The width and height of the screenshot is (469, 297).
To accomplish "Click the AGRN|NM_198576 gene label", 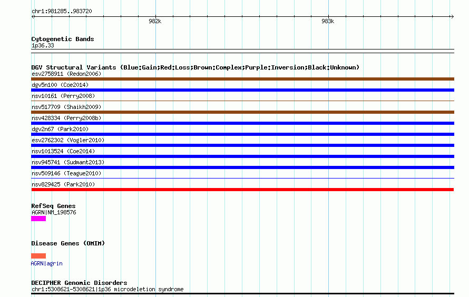I will (54, 212).
